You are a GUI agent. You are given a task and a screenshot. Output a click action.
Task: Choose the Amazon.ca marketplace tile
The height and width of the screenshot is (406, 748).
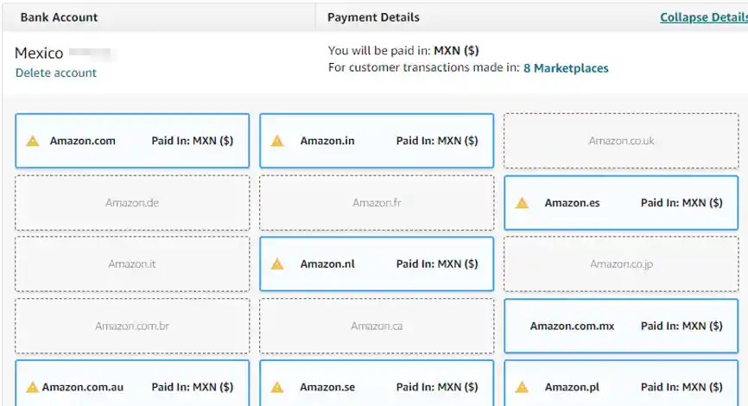377,326
